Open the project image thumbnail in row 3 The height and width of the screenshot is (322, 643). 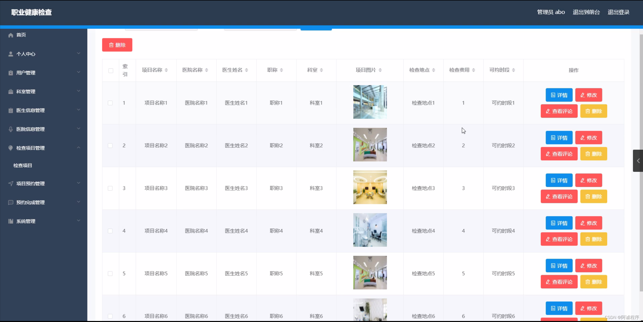coord(370,187)
